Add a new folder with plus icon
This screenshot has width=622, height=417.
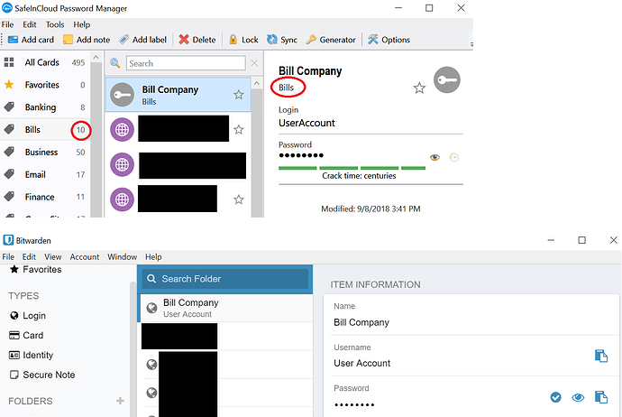tap(120, 401)
